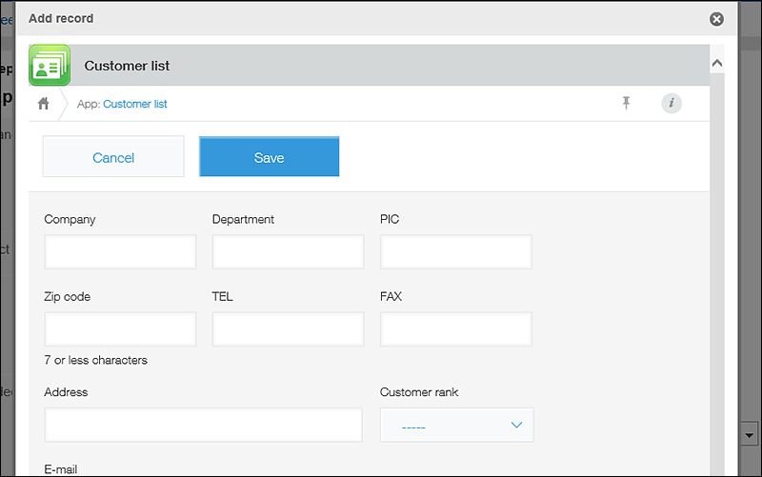Save the new record

(270, 156)
